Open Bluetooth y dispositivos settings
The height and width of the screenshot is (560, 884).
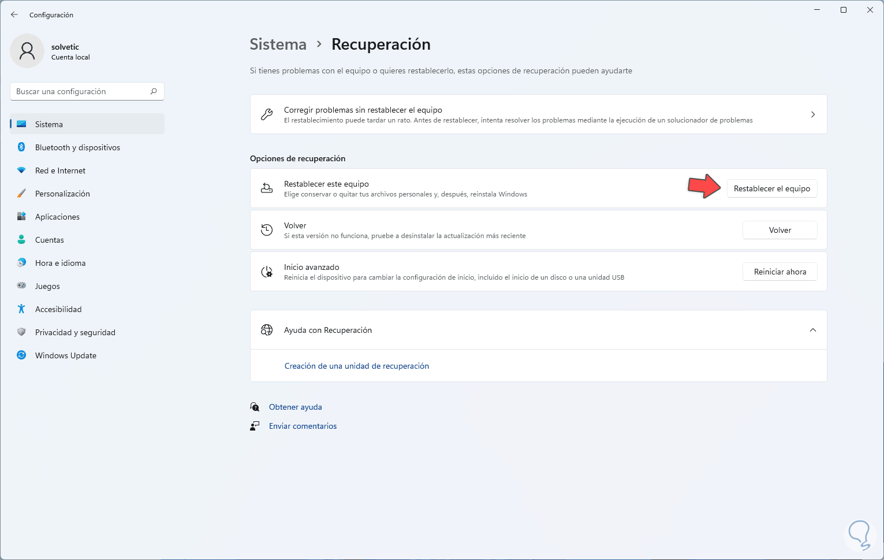pyautogui.click(x=87, y=147)
